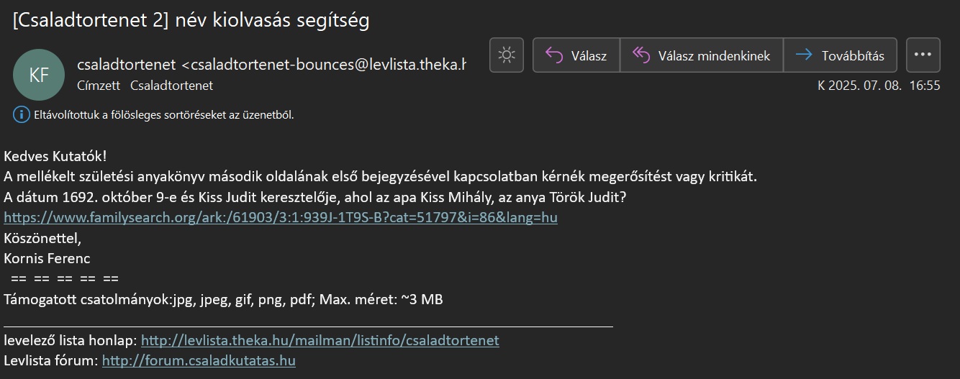This screenshot has width=960, height=379.
Task: Click the KF sender avatar
Action: (x=39, y=75)
